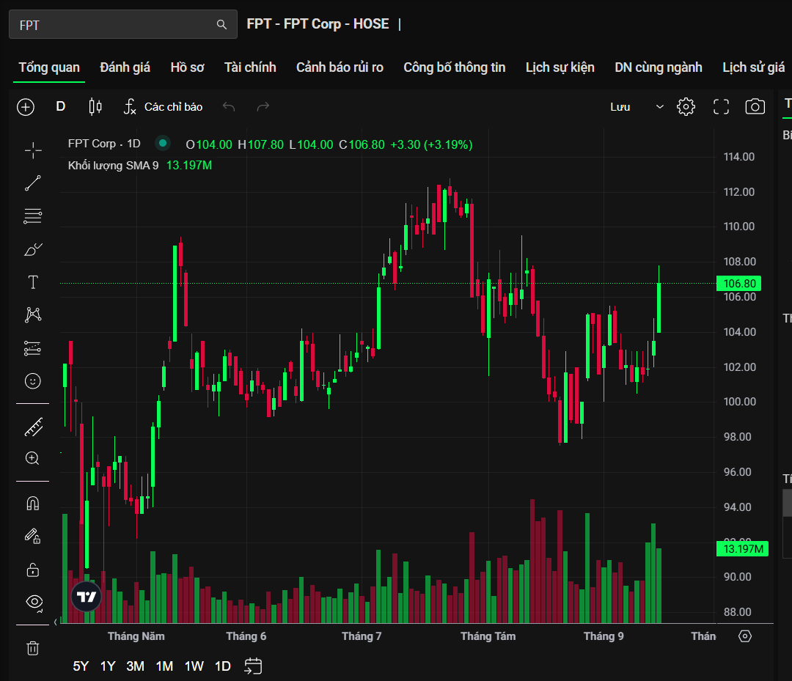Go to the Tài chính tab
This screenshot has height=681, width=792.
[250, 67]
